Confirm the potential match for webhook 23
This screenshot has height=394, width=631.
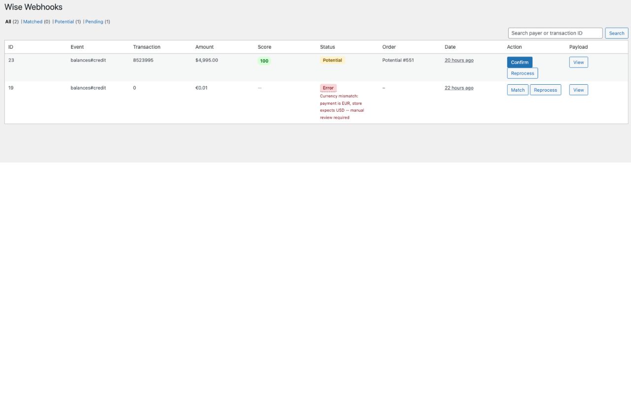click(520, 63)
